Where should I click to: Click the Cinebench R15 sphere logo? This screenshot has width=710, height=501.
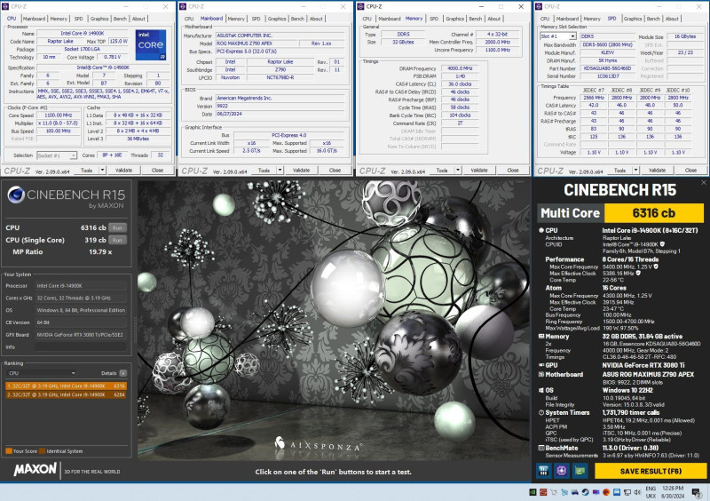click(x=16, y=195)
